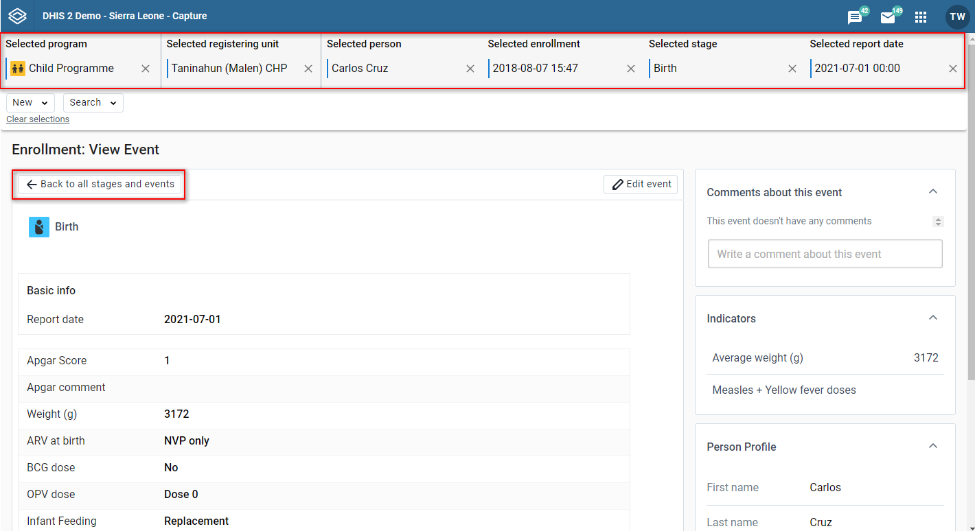
Task: Open the apps grid menu
Action: pyautogui.click(x=921, y=17)
